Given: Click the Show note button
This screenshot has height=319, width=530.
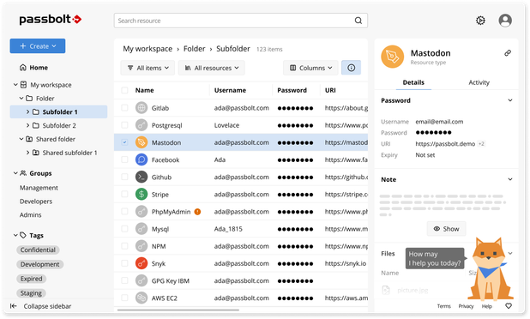Looking at the screenshot, I should point(446,229).
